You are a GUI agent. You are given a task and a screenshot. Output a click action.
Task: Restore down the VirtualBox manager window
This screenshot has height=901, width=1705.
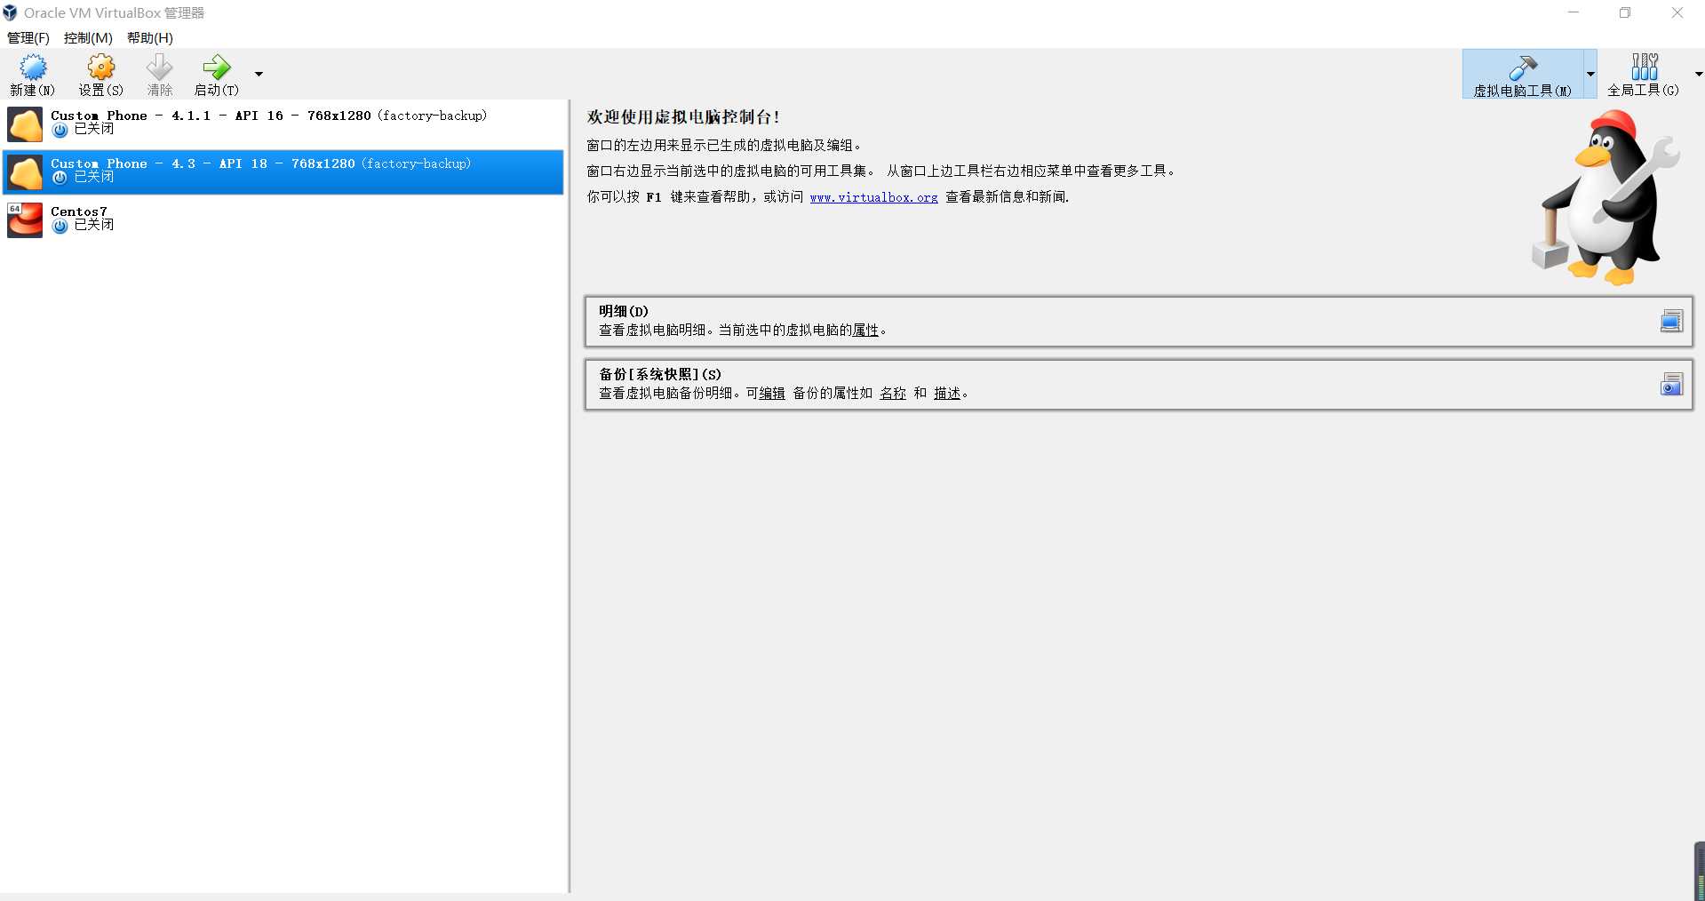tap(1625, 12)
